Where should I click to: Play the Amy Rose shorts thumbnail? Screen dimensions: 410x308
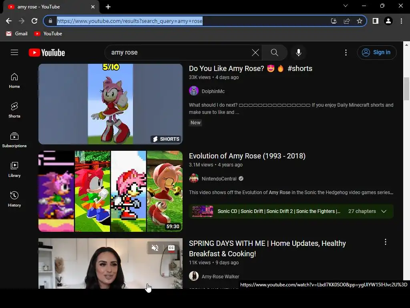(111, 104)
